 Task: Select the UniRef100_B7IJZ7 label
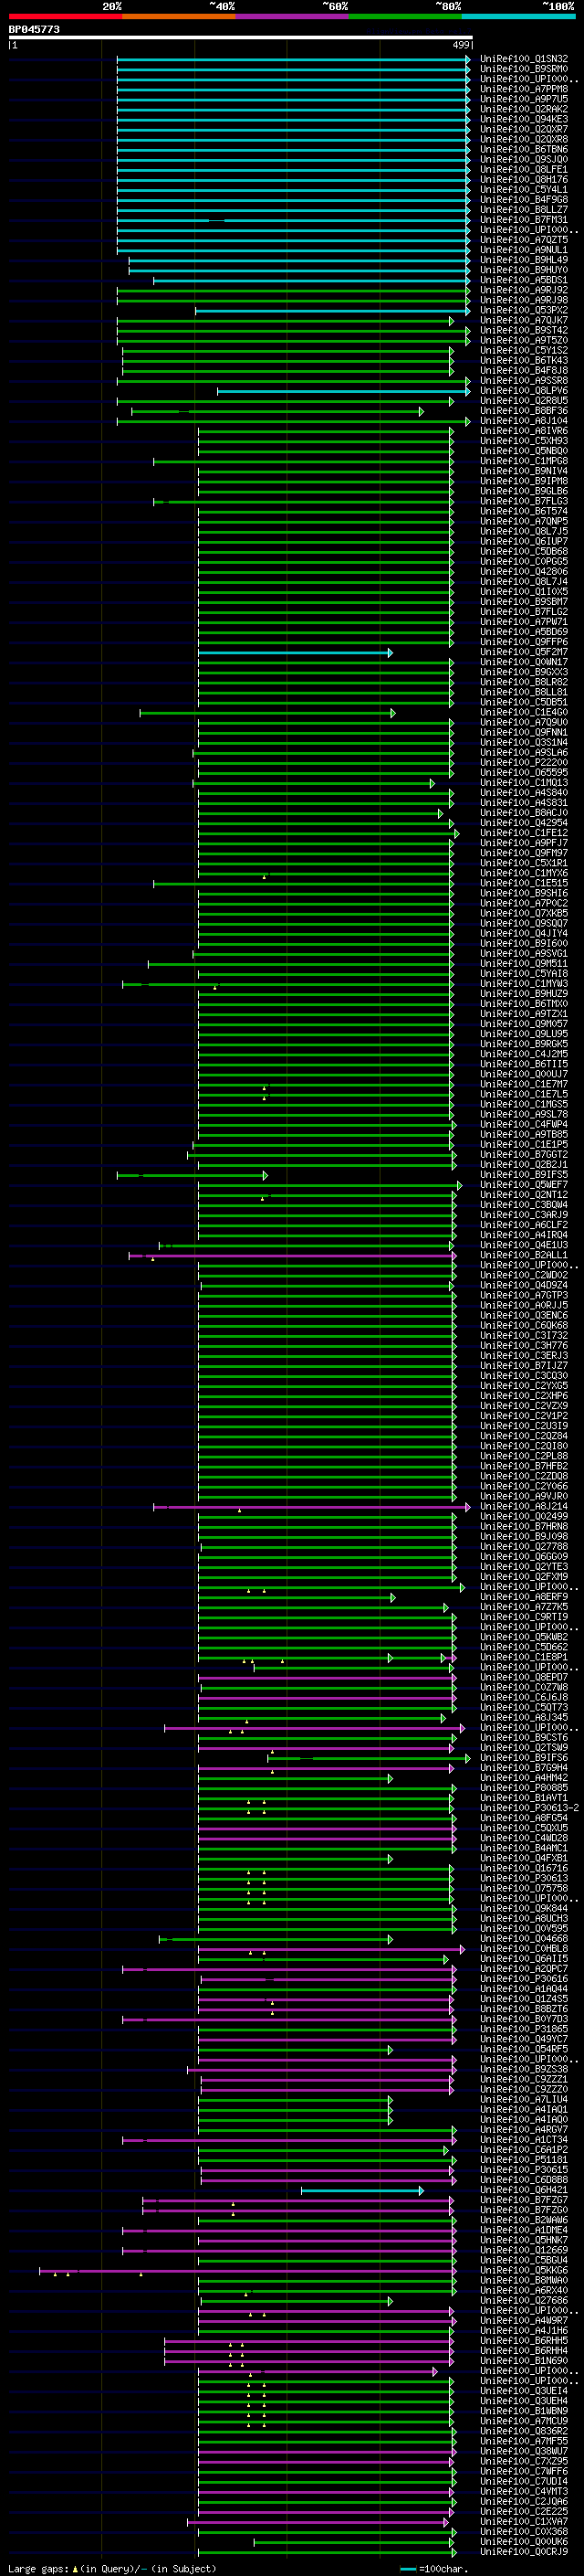point(524,1366)
